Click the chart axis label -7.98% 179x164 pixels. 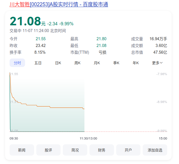point(162,74)
